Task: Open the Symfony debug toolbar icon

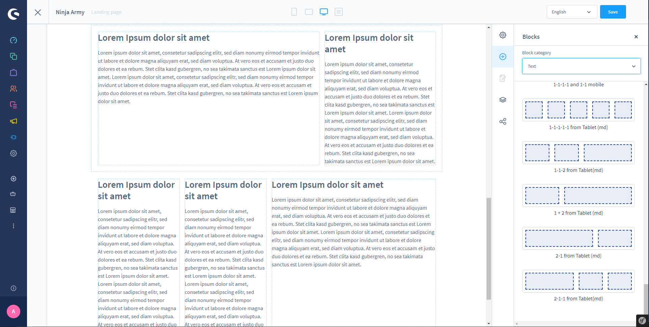Action: point(642,321)
